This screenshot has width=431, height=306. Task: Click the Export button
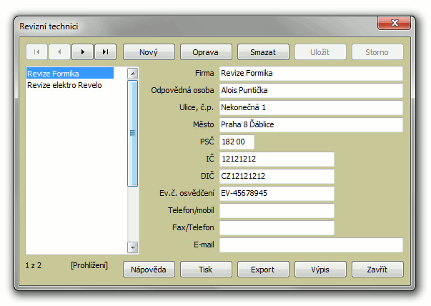[x=263, y=269]
